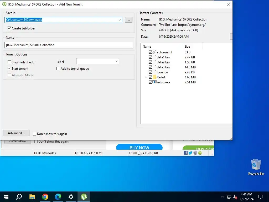
Task: Click the setup.exe file icon
Action: pyautogui.click(x=154, y=82)
